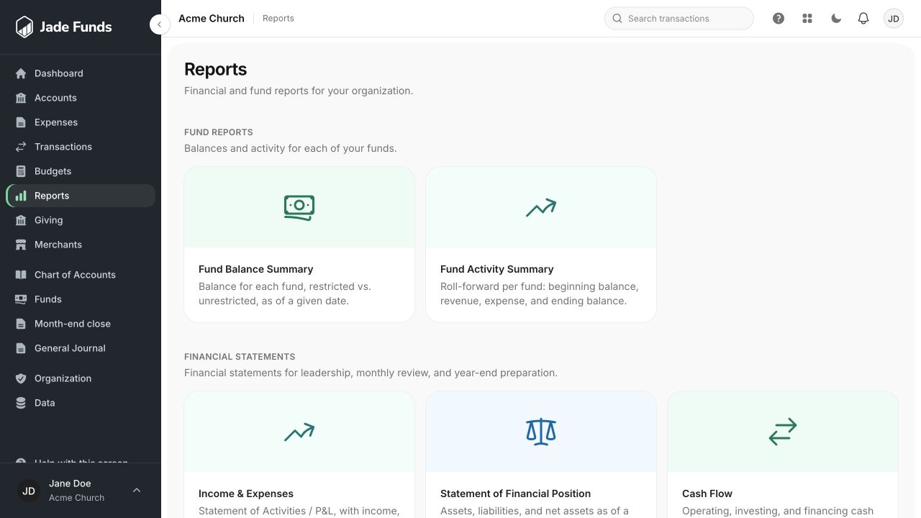
Task: Open notifications bell icon
Action: tap(863, 19)
